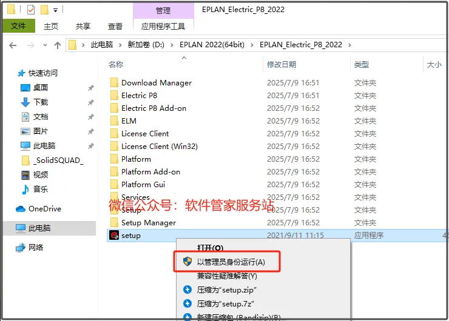The image size is (449, 321).
Task: Click the Documents icon in sidebar
Action: (x=25, y=117)
